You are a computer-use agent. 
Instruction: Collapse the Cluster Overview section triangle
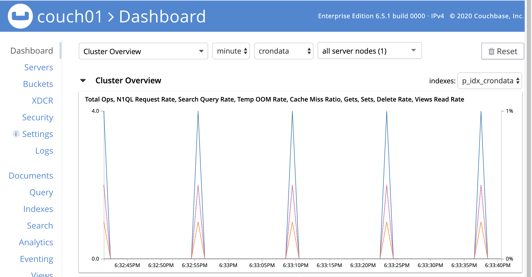point(83,80)
